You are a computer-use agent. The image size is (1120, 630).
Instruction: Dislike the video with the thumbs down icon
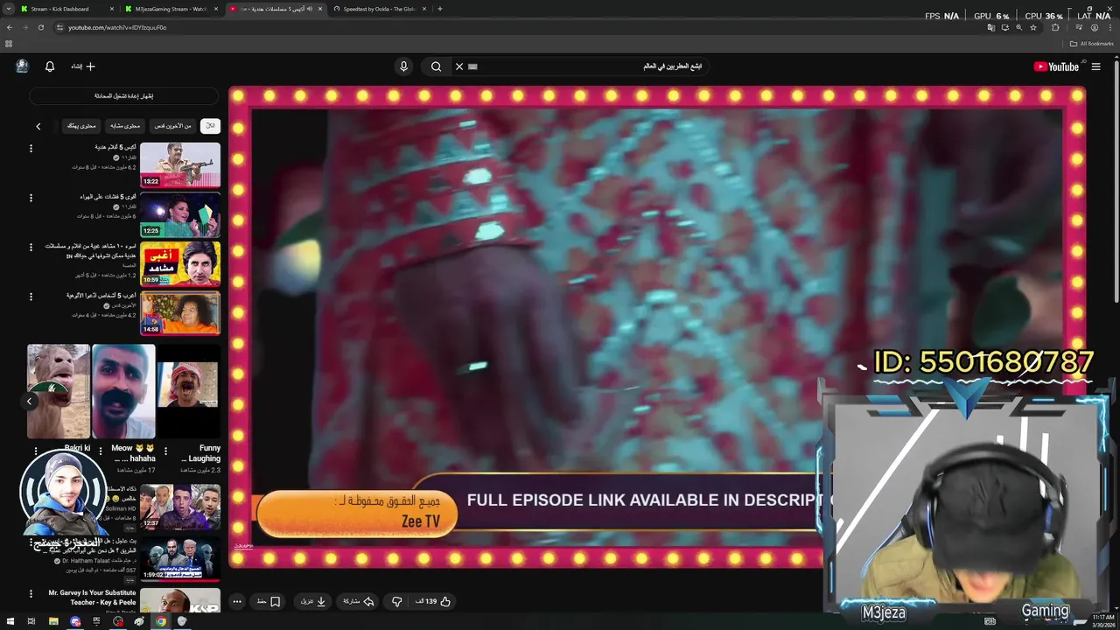pyautogui.click(x=396, y=601)
